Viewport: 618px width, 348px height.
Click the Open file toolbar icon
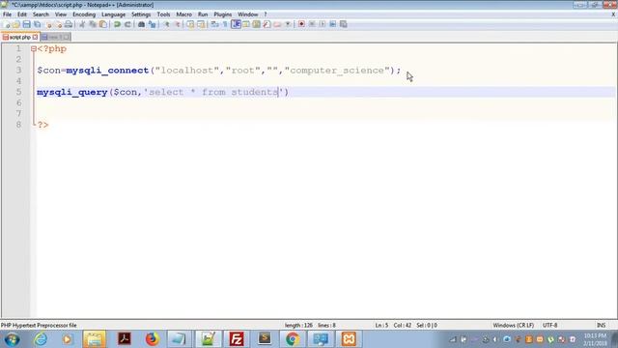(16, 24)
